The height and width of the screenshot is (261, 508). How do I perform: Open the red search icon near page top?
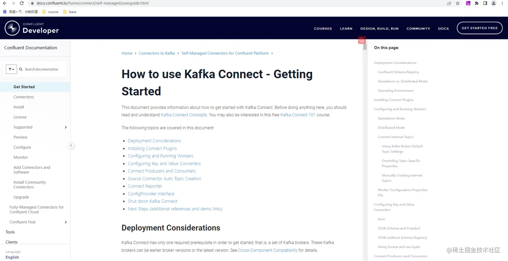pyautogui.click(x=362, y=40)
